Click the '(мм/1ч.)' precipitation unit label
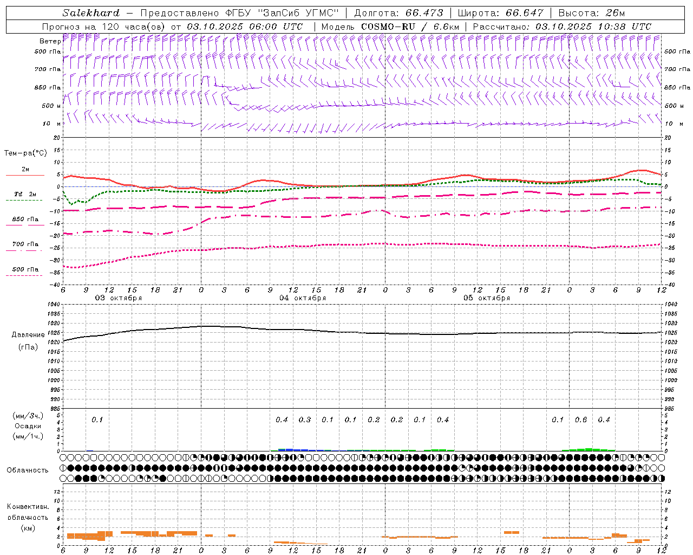The image size is (693, 555). 28,436
